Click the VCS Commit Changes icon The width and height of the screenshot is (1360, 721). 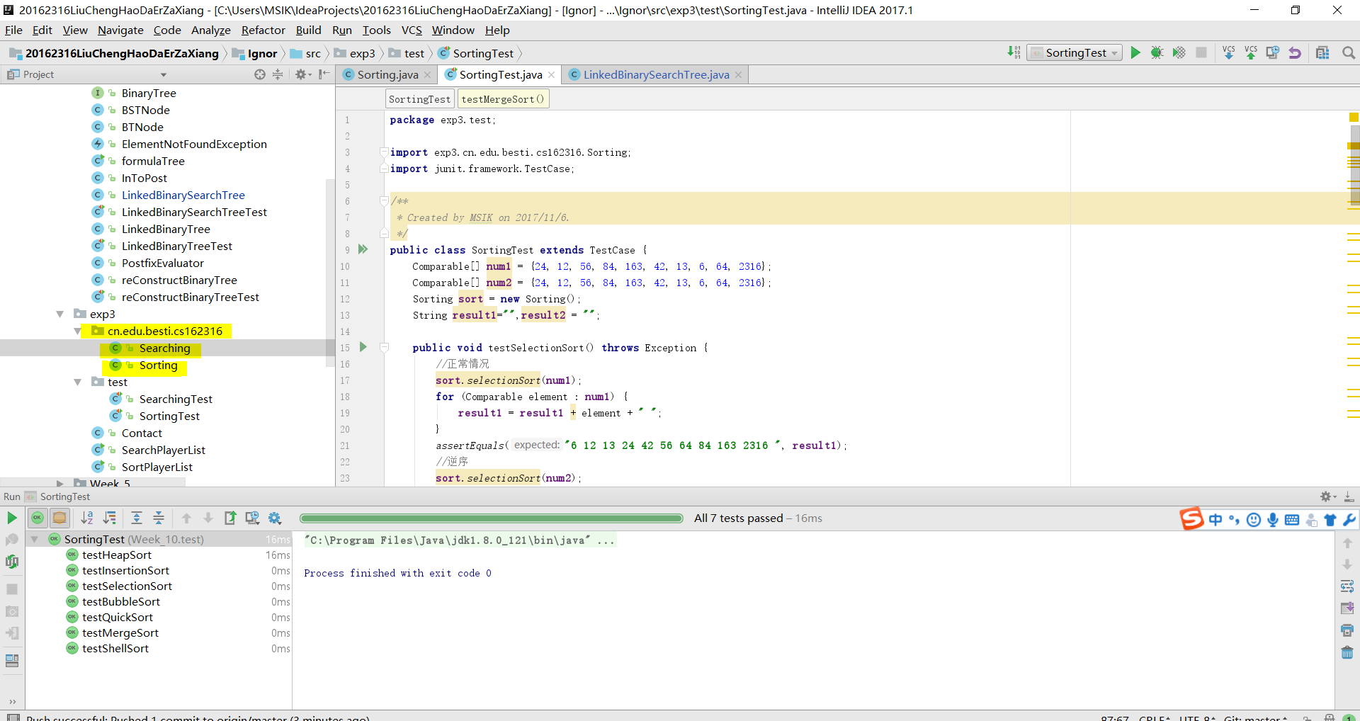point(1251,52)
